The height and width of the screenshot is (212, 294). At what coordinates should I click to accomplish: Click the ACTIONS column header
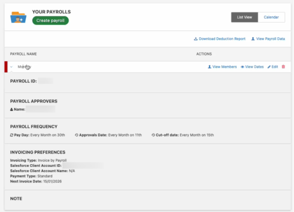click(x=204, y=54)
